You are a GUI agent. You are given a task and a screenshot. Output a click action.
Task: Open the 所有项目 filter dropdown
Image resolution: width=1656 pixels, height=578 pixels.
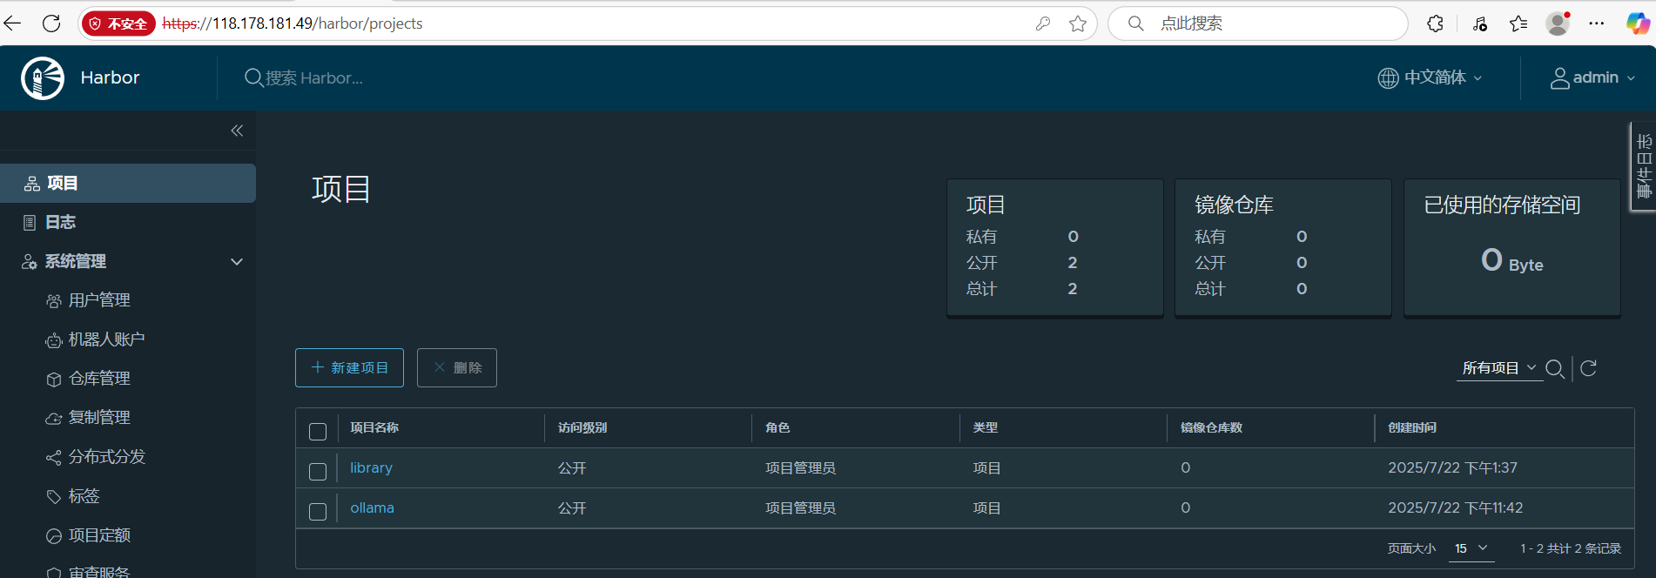(1499, 368)
